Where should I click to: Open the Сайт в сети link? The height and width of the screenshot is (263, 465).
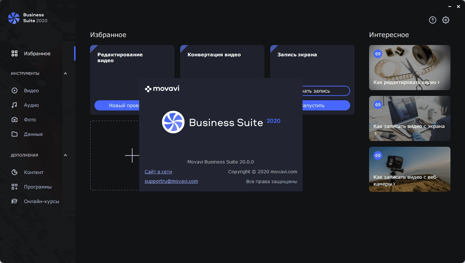click(x=158, y=171)
